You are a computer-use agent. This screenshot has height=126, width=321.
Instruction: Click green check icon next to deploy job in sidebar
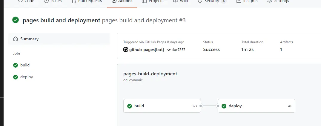(16, 77)
